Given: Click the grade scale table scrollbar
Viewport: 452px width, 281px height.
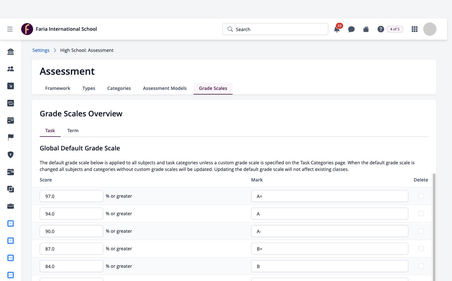Looking at the screenshot, I should 434,227.
